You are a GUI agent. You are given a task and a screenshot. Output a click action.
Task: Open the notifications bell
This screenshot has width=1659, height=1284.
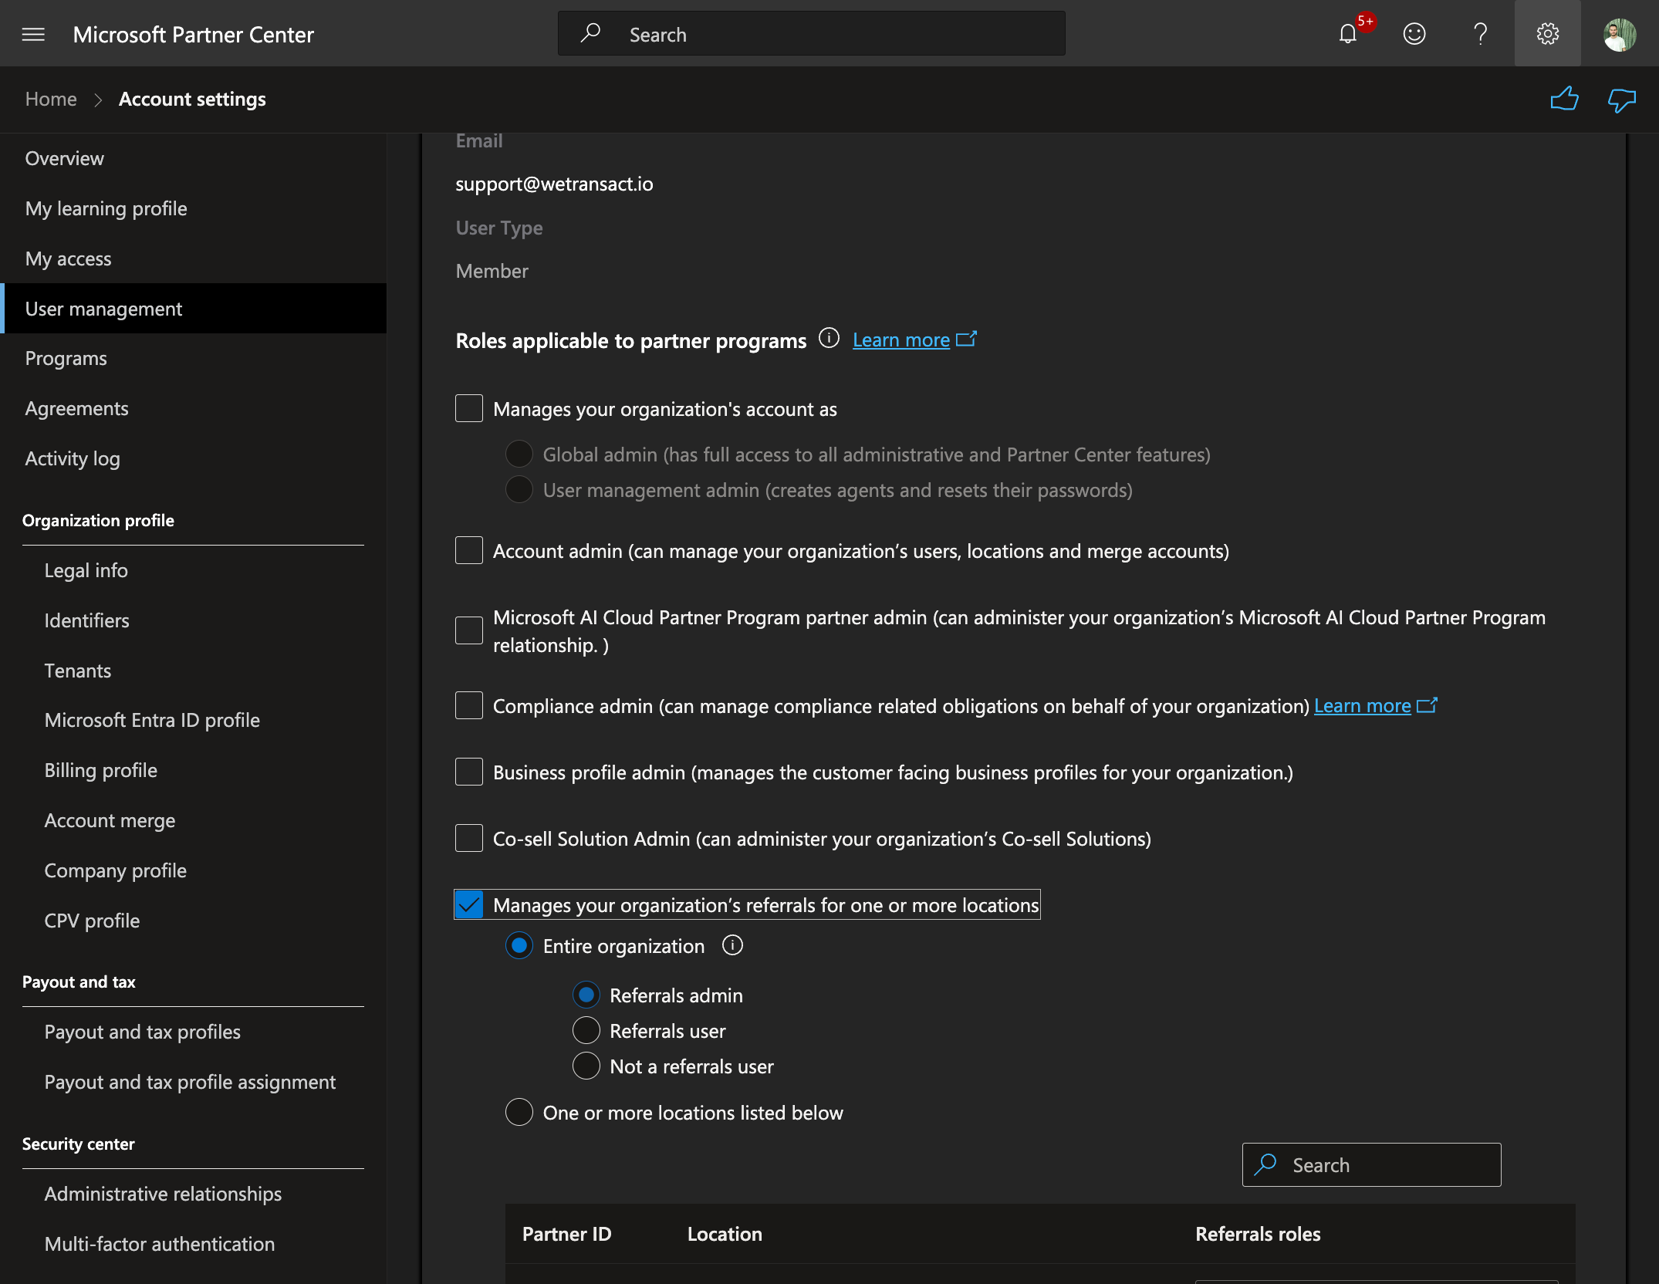(1348, 34)
